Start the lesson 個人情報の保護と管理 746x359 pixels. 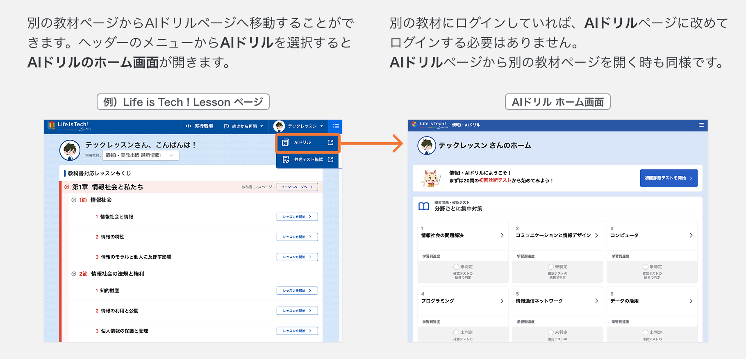click(297, 331)
